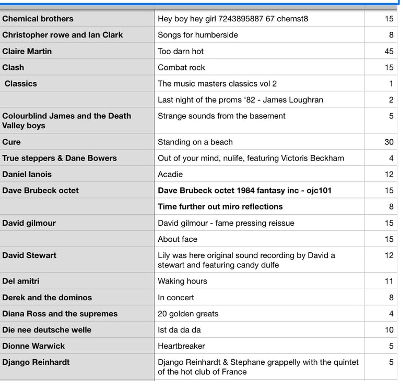Click the 'Combat rock' title cell
The image size is (401, 381).
point(260,67)
